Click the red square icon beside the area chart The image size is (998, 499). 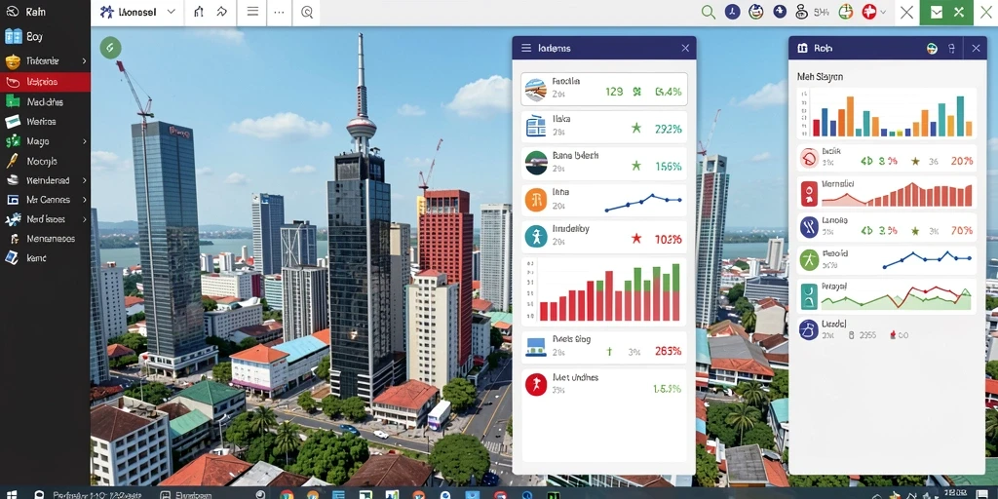808,194
